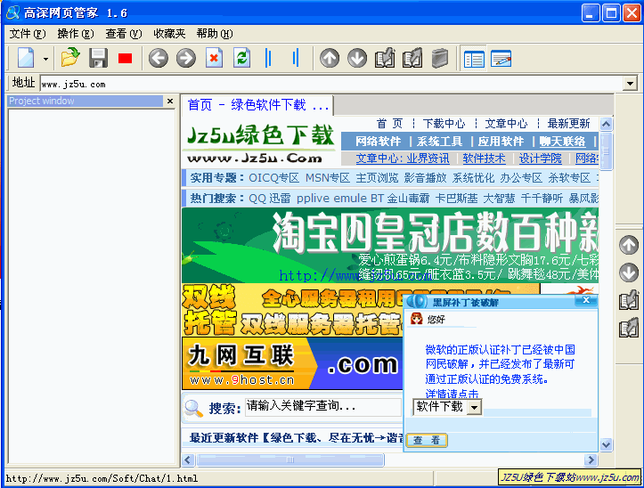The height and width of the screenshot is (488, 644).
Task: Open the 应用软件 category link
Action: (x=501, y=142)
